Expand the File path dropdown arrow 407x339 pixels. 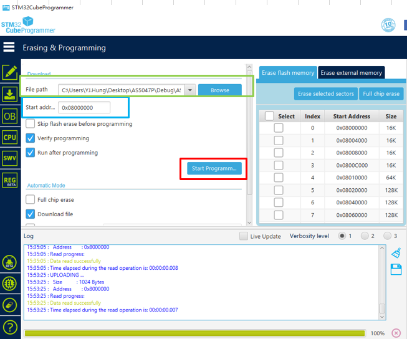coord(190,90)
